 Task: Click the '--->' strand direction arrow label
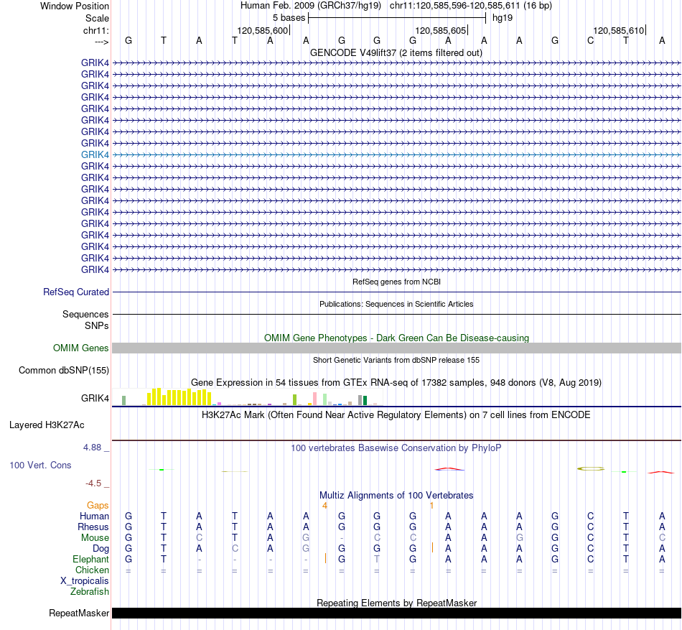(102, 42)
